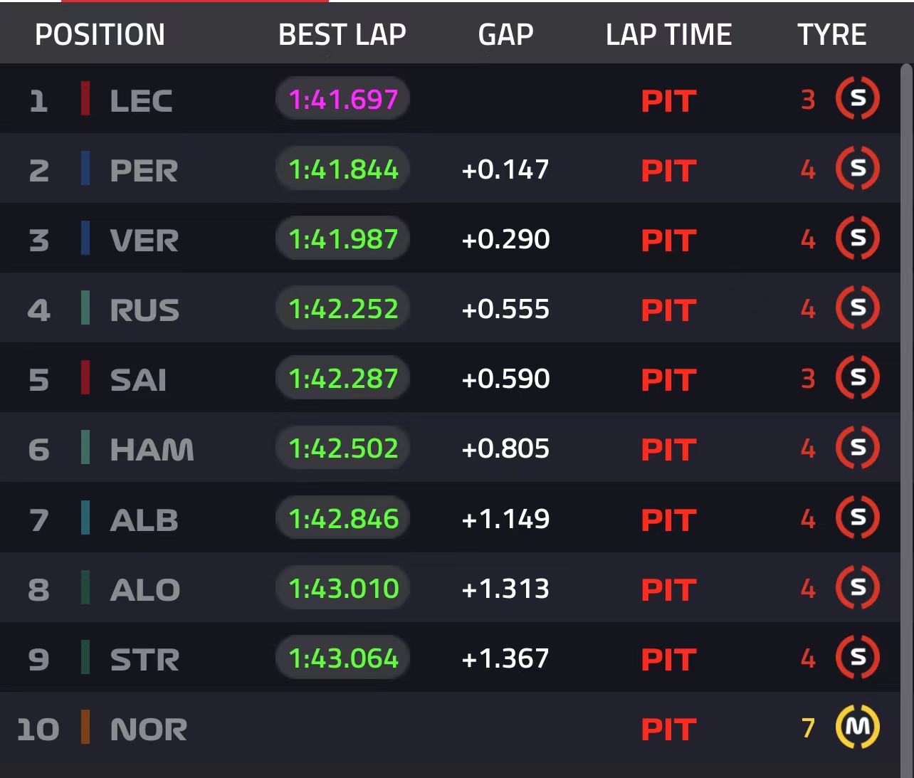
Task: Click the soft tyre icon for RUS
Action: point(858,307)
